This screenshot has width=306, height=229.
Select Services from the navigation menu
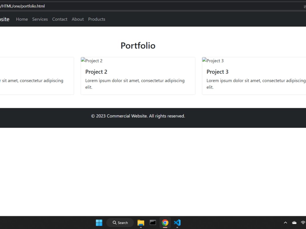40,19
